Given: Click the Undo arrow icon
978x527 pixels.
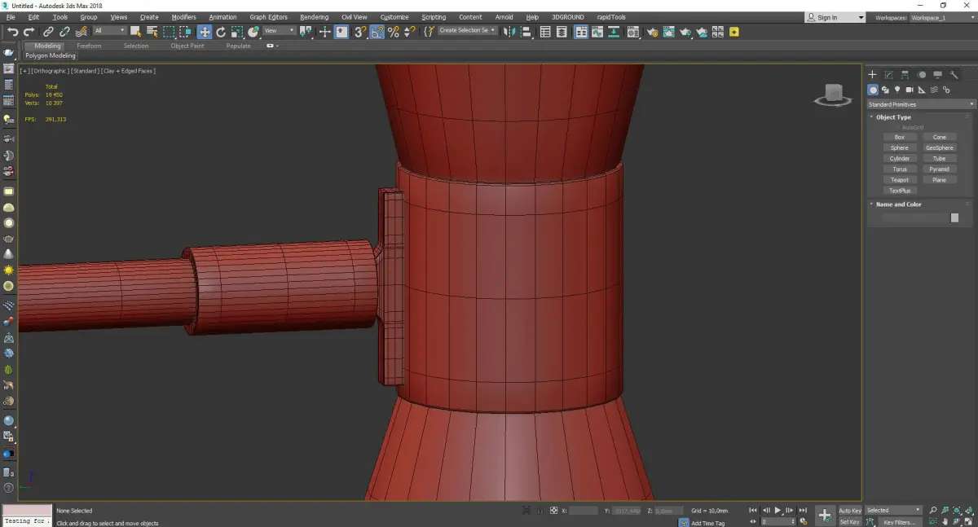Looking at the screenshot, I should click(13, 32).
